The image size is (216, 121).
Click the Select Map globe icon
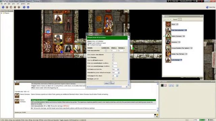[207, 7]
